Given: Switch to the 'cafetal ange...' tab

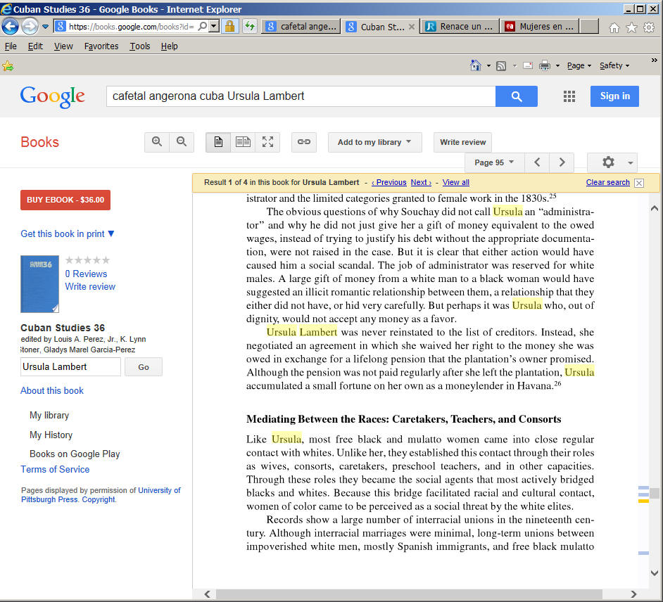Looking at the screenshot, I should pos(301,27).
